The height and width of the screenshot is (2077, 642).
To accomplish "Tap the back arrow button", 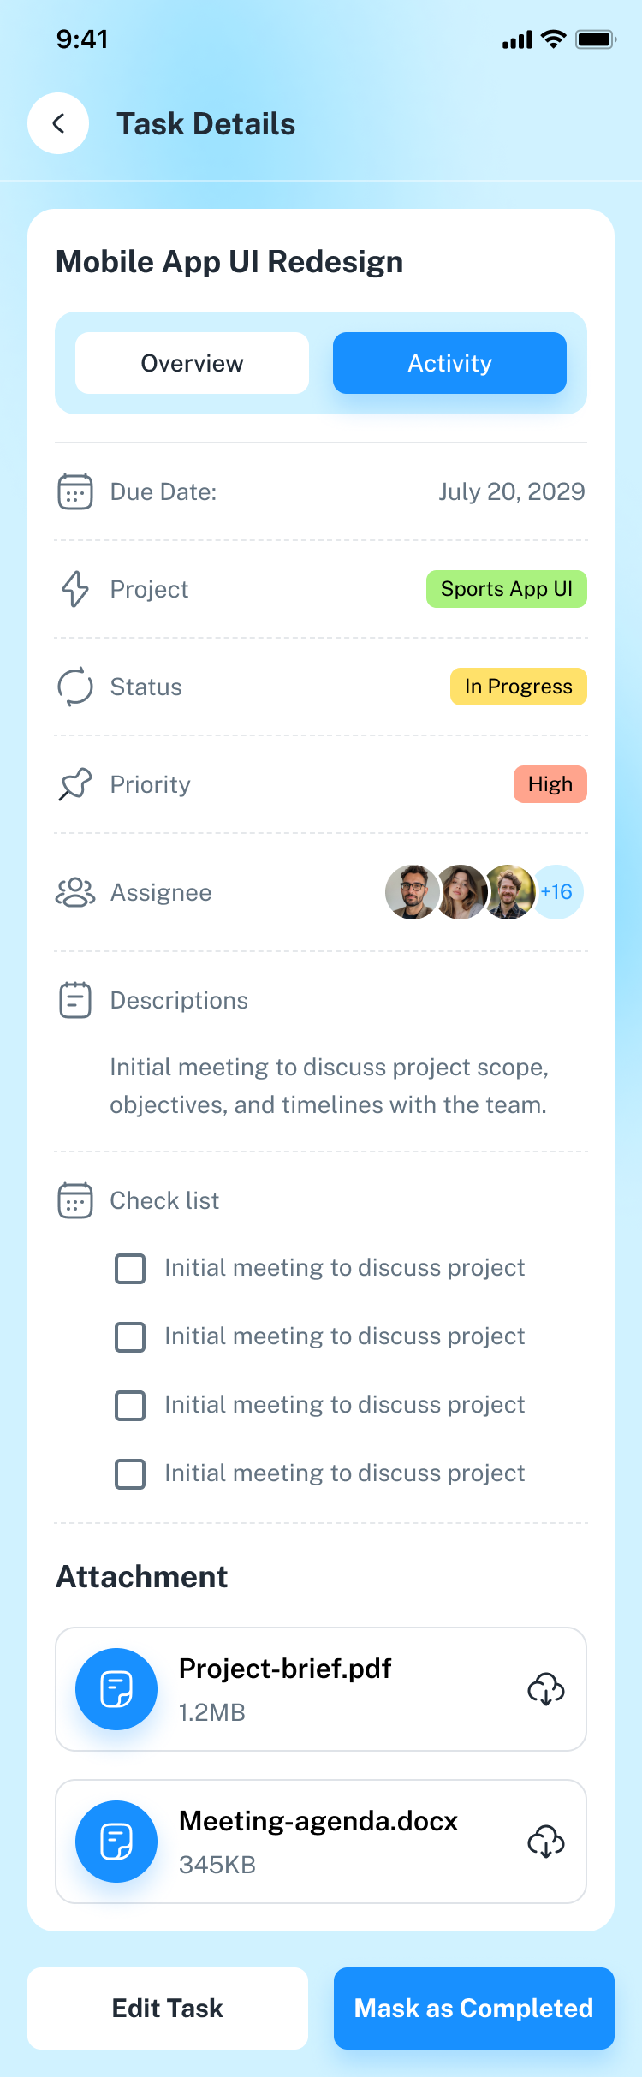I will (58, 123).
